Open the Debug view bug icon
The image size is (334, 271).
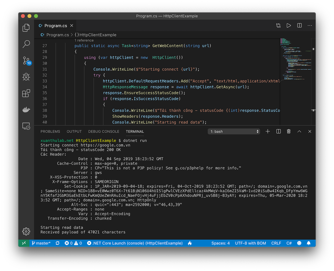(x=26, y=77)
